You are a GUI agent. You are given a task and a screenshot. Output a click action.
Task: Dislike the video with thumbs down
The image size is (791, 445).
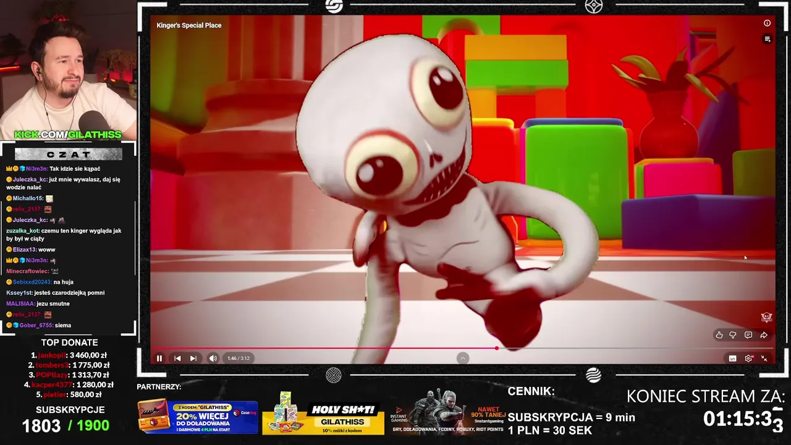[x=733, y=335]
